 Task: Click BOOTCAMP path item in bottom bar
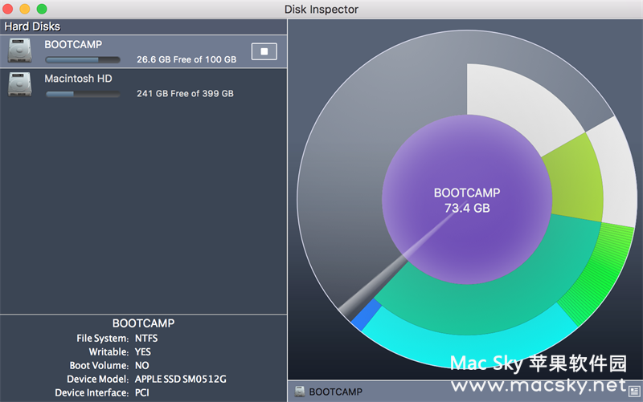pyautogui.click(x=335, y=392)
